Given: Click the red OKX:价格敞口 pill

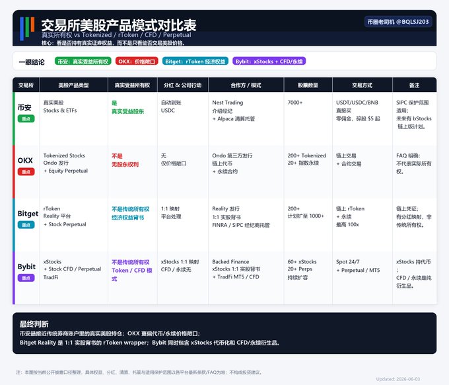Looking at the screenshot, I should [137, 61].
